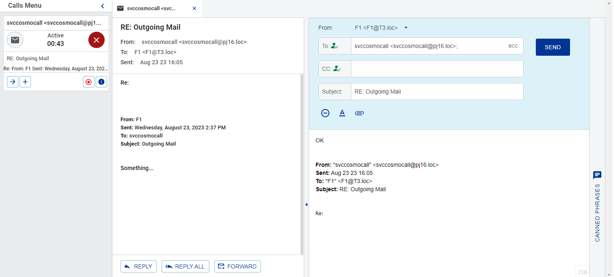End the active call with the red X
This screenshot has height=277, width=614.
coord(96,40)
